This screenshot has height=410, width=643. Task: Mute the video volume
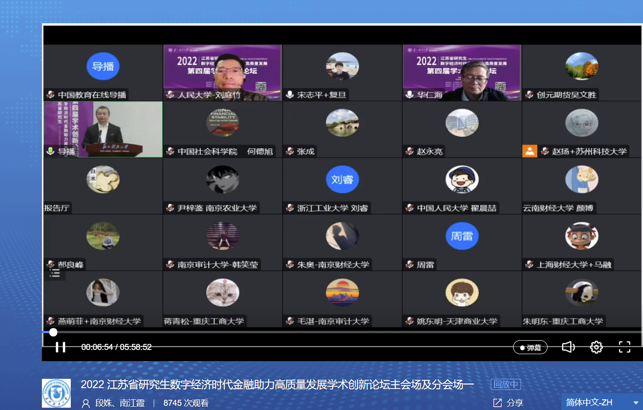[568, 347]
